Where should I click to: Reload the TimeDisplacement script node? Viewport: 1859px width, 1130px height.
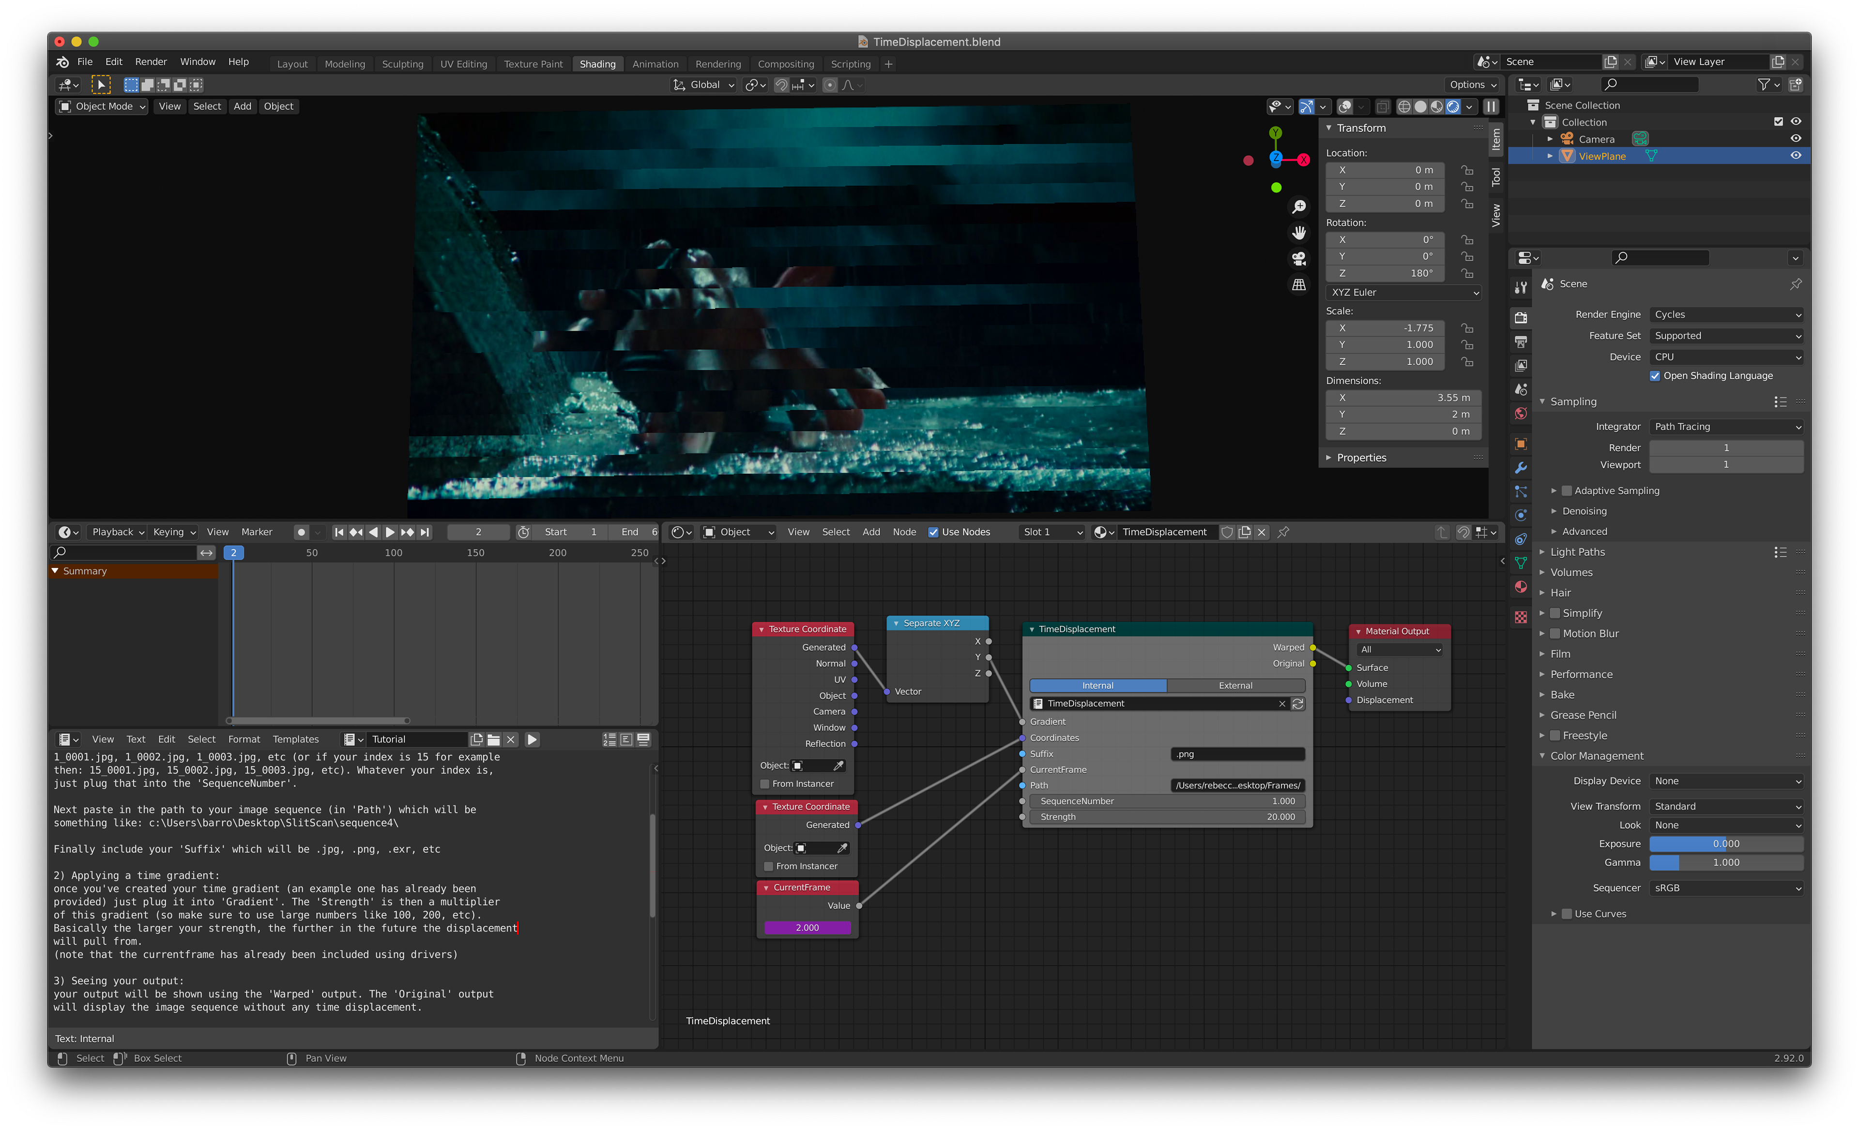(1298, 703)
